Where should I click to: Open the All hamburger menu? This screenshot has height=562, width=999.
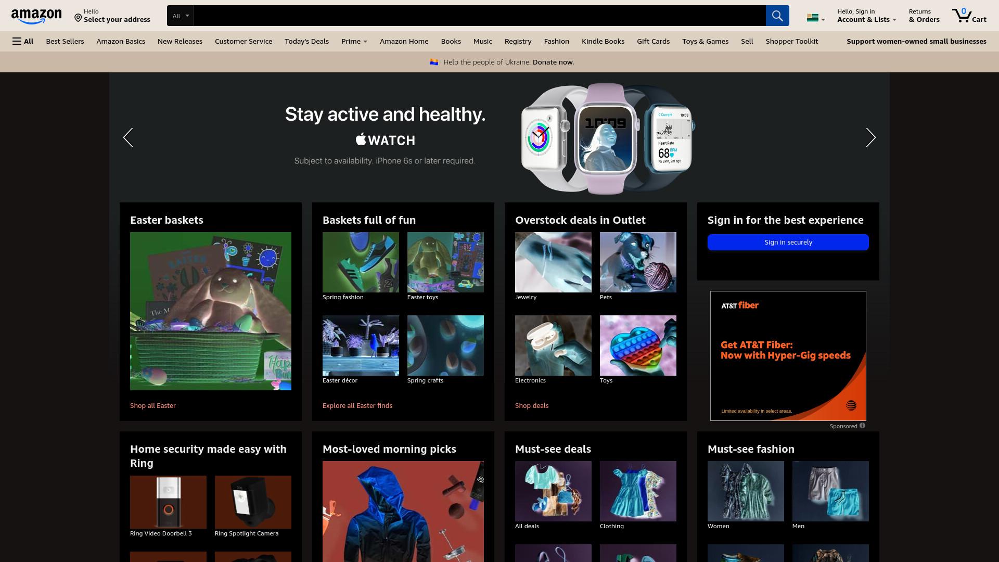23,41
